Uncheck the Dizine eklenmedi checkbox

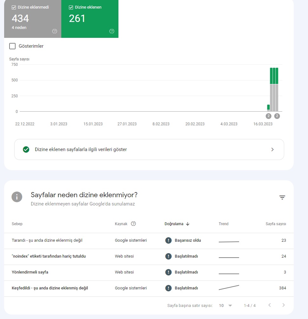14,8
